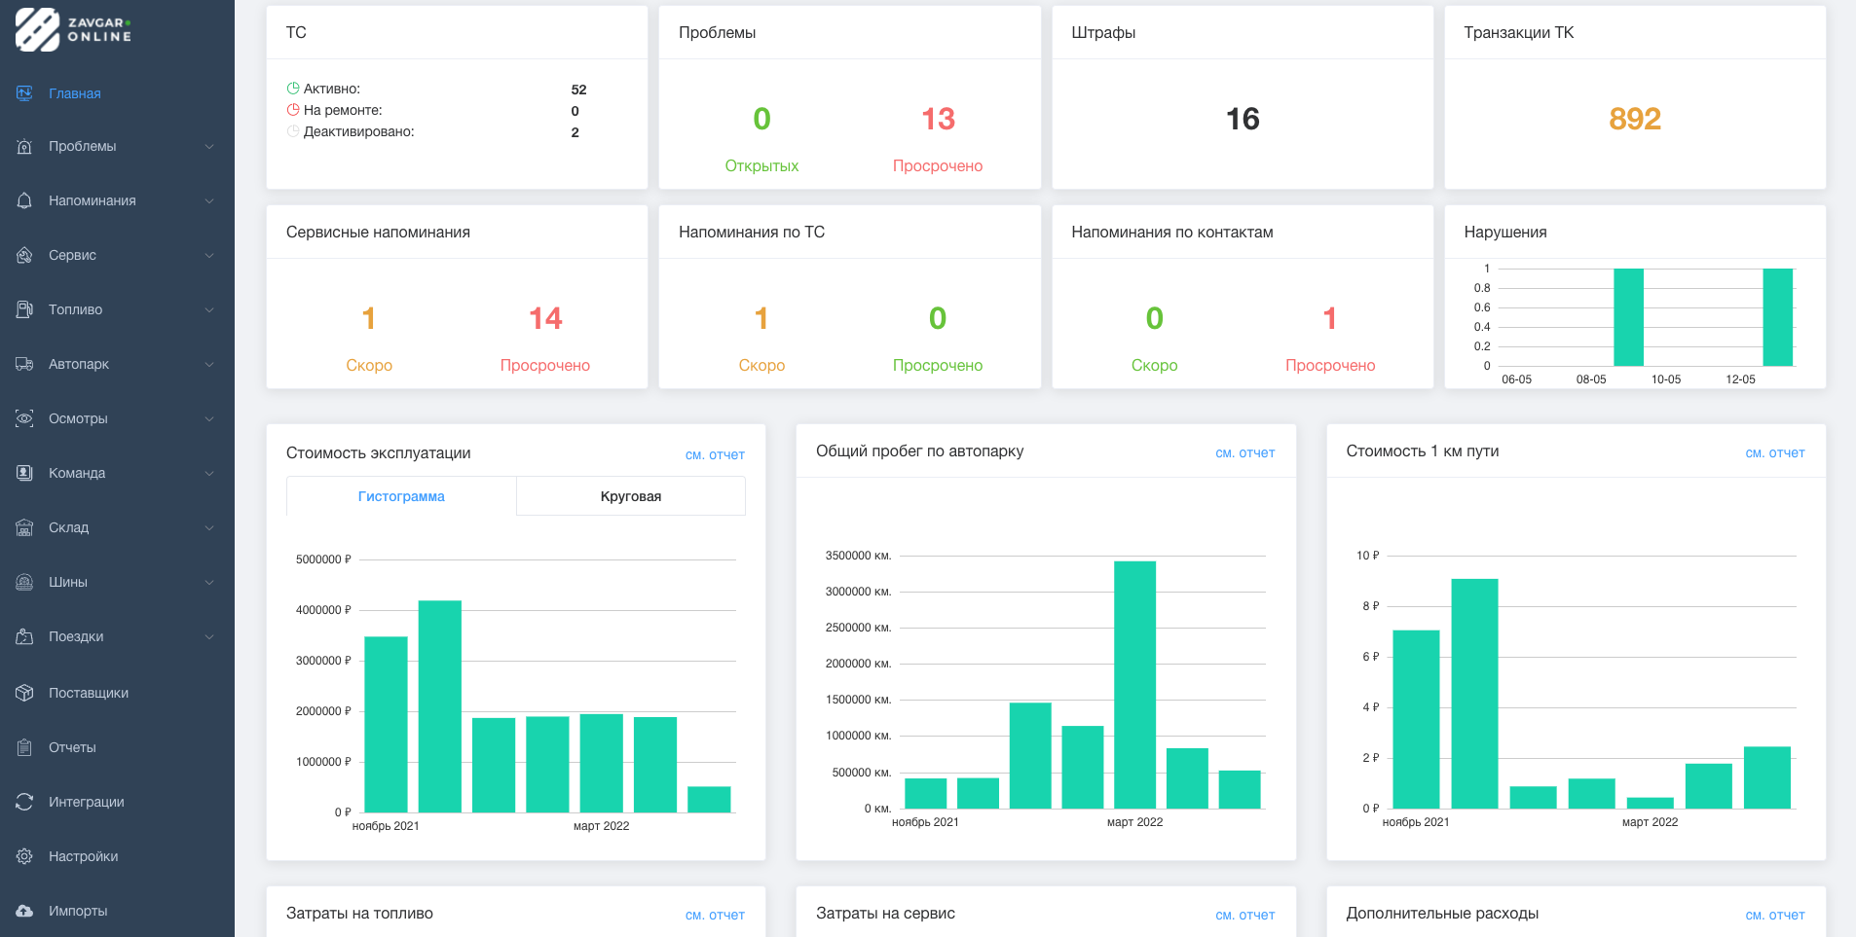Click the Автопарк truck icon
Screen dimensions: 1856x937
[24, 364]
